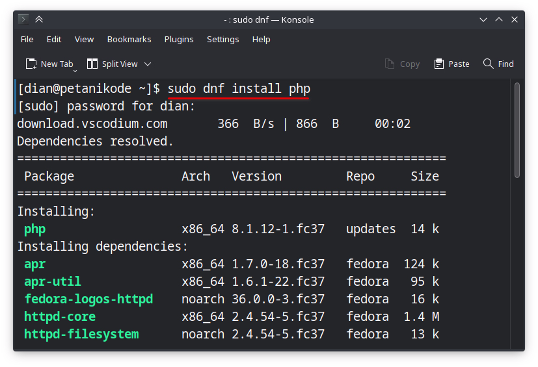The image size is (538, 367).
Task: Click the '[dian@petanikode ~]$' prompt
Action: pos(88,89)
